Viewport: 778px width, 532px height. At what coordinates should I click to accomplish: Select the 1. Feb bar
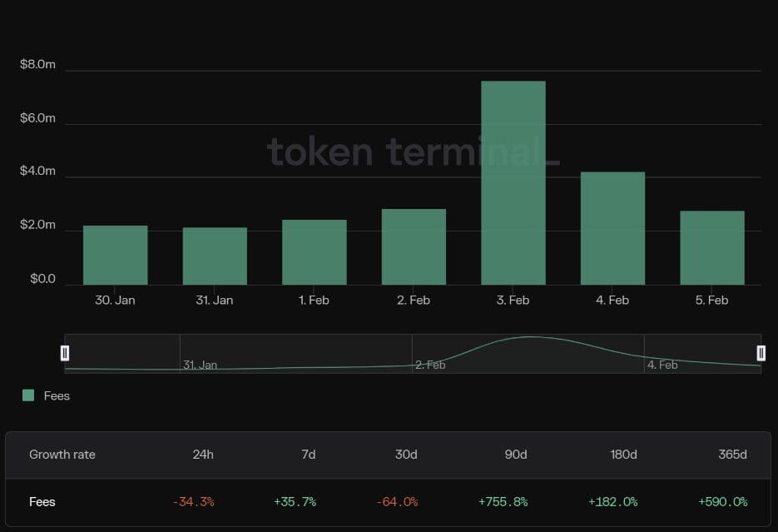click(314, 250)
